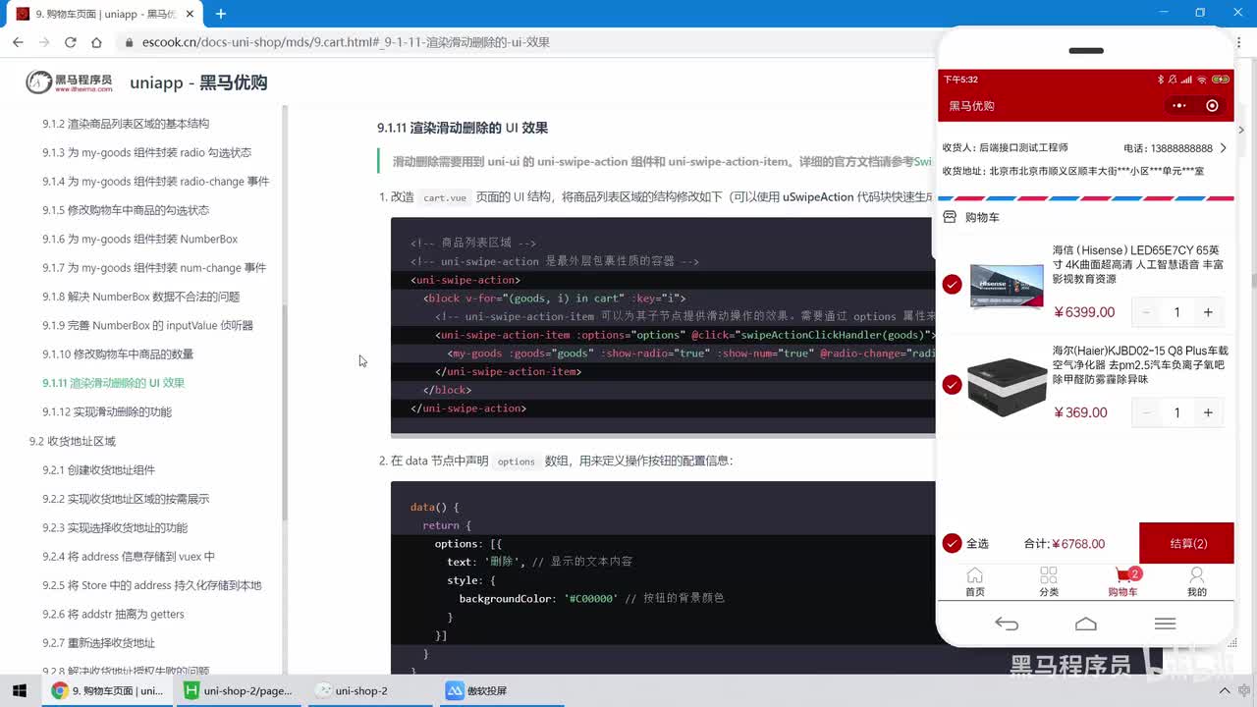Open section 9.1.8 解决 NumberBox 数据不合法的问题
Image resolution: width=1257 pixels, height=707 pixels.
[x=141, y=297]
